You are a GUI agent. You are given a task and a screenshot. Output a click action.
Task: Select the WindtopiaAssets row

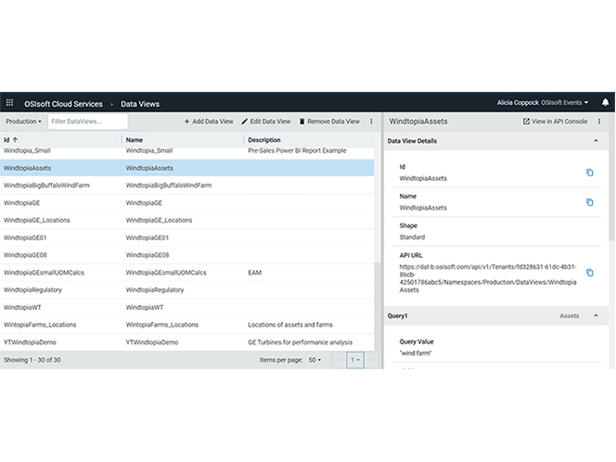(187, 168)
